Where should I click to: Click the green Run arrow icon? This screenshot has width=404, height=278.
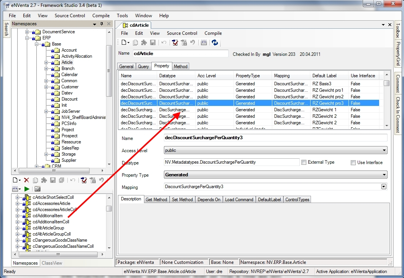click(x=27, y=189)
